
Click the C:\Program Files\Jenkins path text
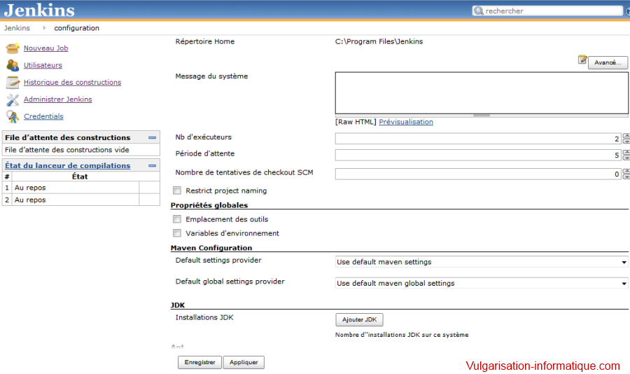(379, 41)
